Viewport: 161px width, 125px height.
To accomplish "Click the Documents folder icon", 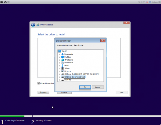I will 63,62.
